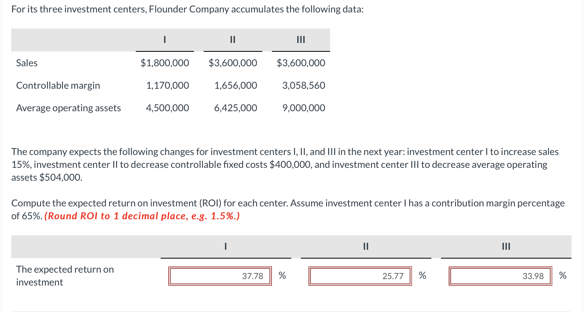
Task: Click the 9,000,000 operating assets value
Action: [x=304, y=108]
